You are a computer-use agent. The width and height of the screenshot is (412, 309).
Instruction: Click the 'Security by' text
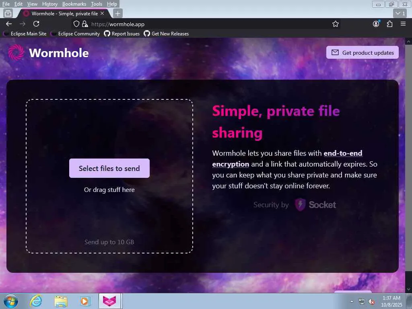coord(271,205)
